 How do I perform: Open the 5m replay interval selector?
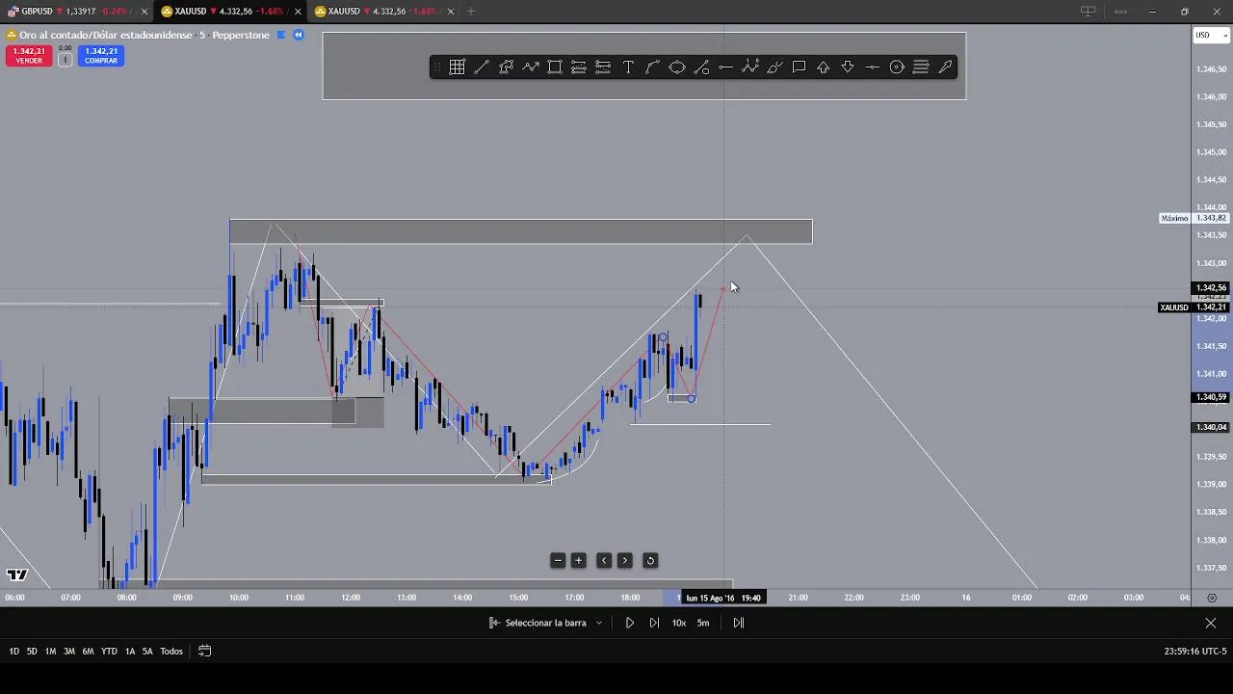point(703,623)
